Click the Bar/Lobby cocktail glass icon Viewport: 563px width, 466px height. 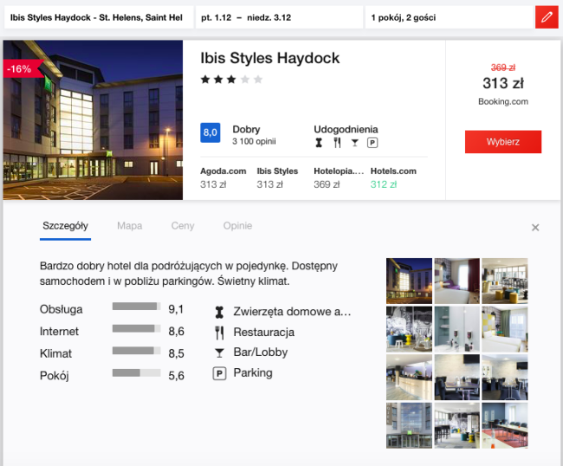coord(220,353)
